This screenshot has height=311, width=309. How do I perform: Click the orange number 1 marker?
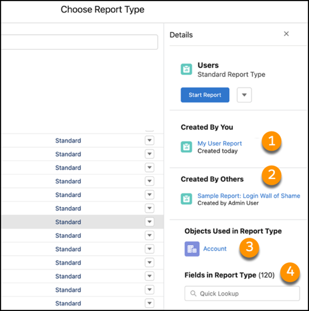[271, 141]
